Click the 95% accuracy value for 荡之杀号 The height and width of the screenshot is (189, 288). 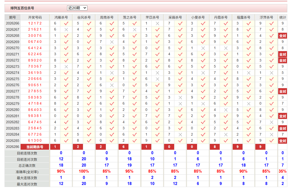pyautogui.click(x=129, y=171)
